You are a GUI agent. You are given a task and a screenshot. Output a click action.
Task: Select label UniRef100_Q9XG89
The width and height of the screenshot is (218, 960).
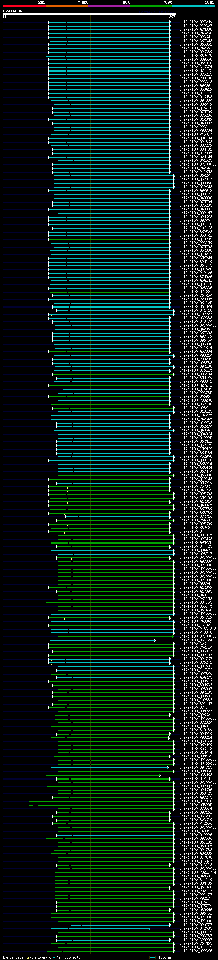(x=196, y=52)
